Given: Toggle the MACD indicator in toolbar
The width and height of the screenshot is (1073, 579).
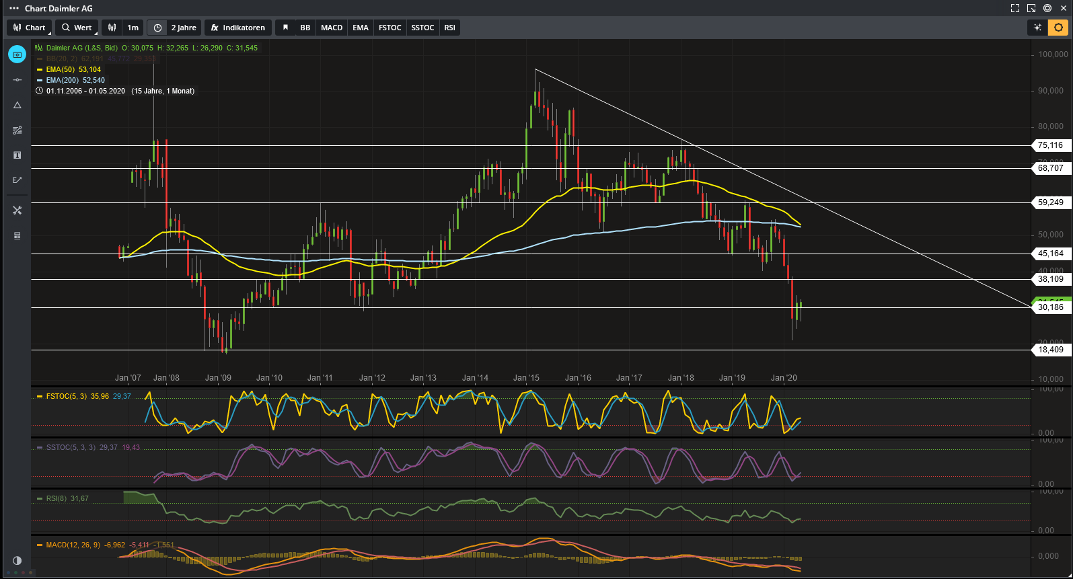Looking at the screenshot, I should 332,28.
